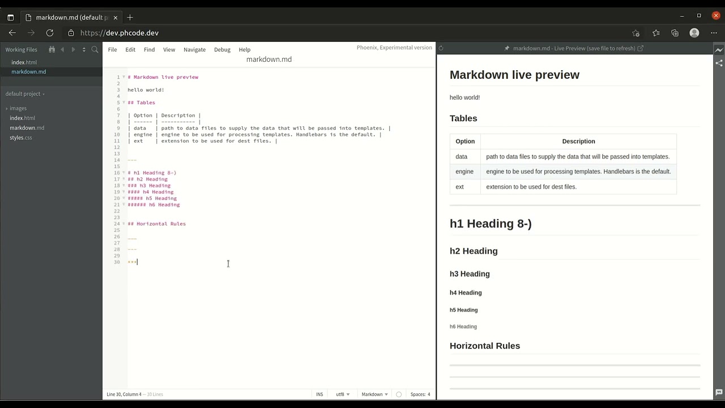The image size is (725, 408).
Task: Pop out live preview to new window
Action: [641, 48]
